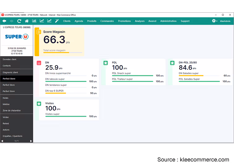Select Médias in sidebar
Image resolution: width=234 pixels, height=163 pixels.
17,104
